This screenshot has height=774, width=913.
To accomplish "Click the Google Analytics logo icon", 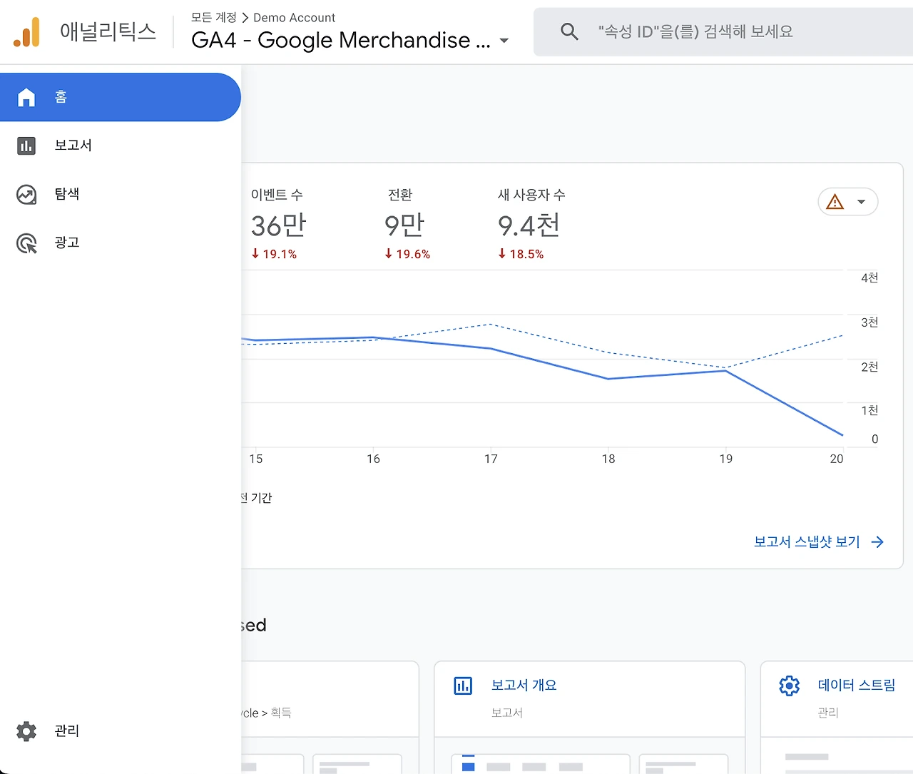I will tap(27, 32).
